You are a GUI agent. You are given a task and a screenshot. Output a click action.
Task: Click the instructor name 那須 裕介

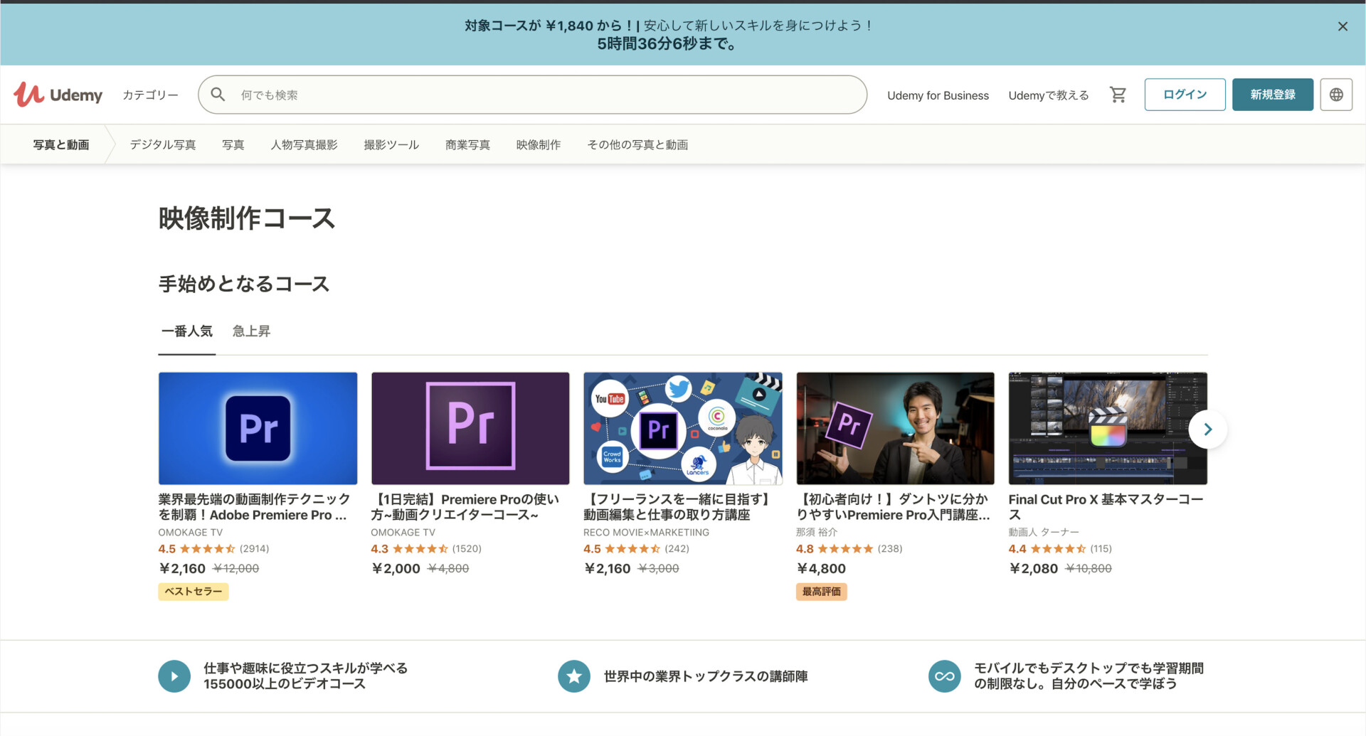pos(817,533)
